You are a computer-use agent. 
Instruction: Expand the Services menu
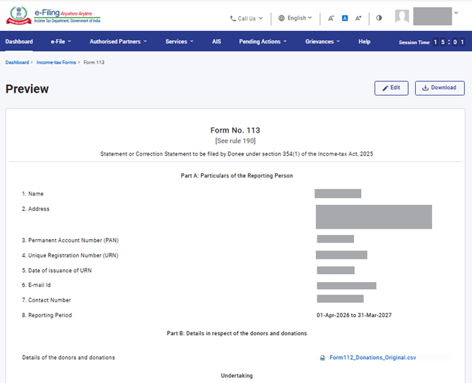180,42
